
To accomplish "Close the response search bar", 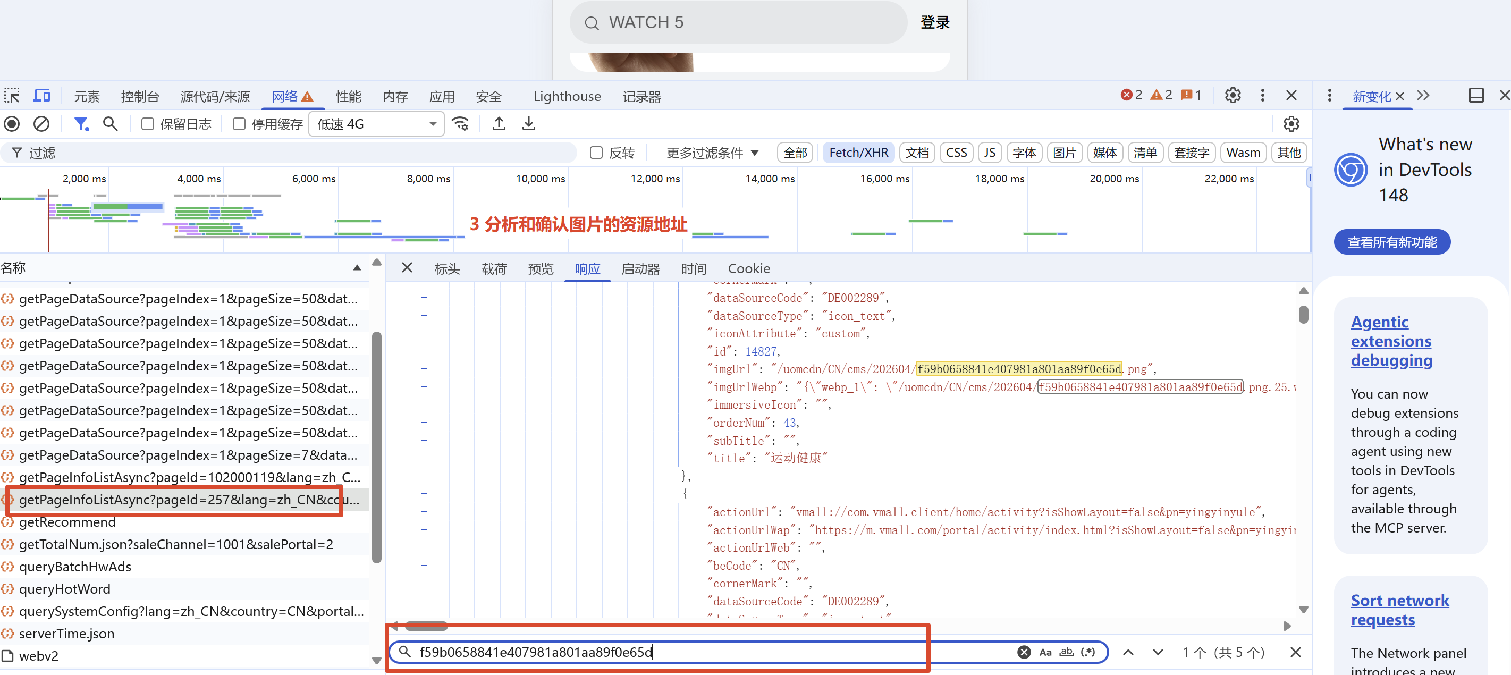I will pos(1296,652).
